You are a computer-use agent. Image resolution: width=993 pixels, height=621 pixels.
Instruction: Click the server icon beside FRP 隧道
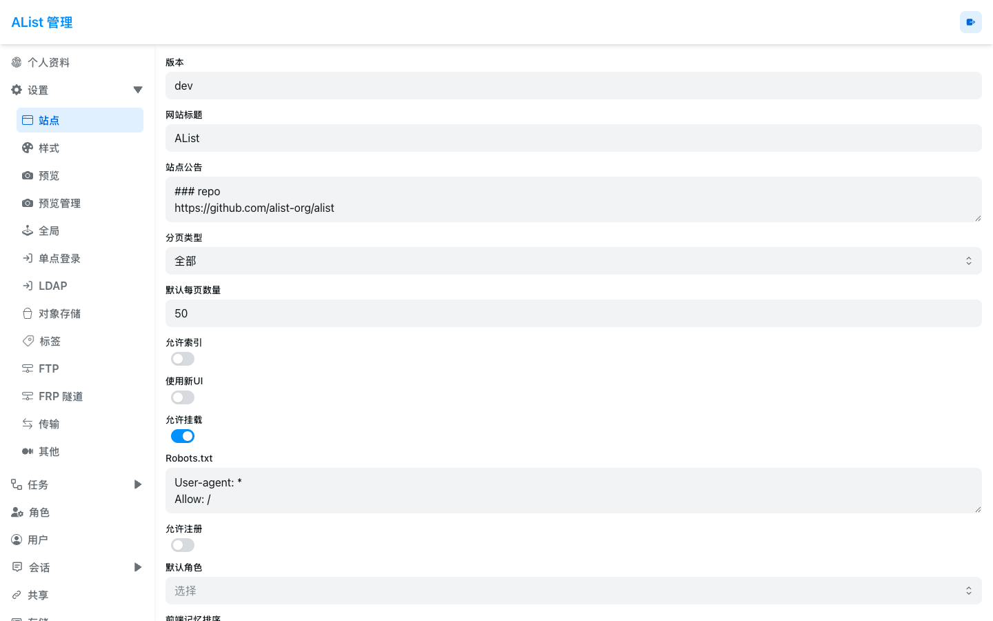pyautogui.click(x=28, y=396)
